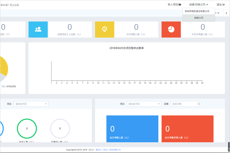Click the exit icon beside 退出
The height and width of the screenshot is (153, 230).
click(223, 5)
